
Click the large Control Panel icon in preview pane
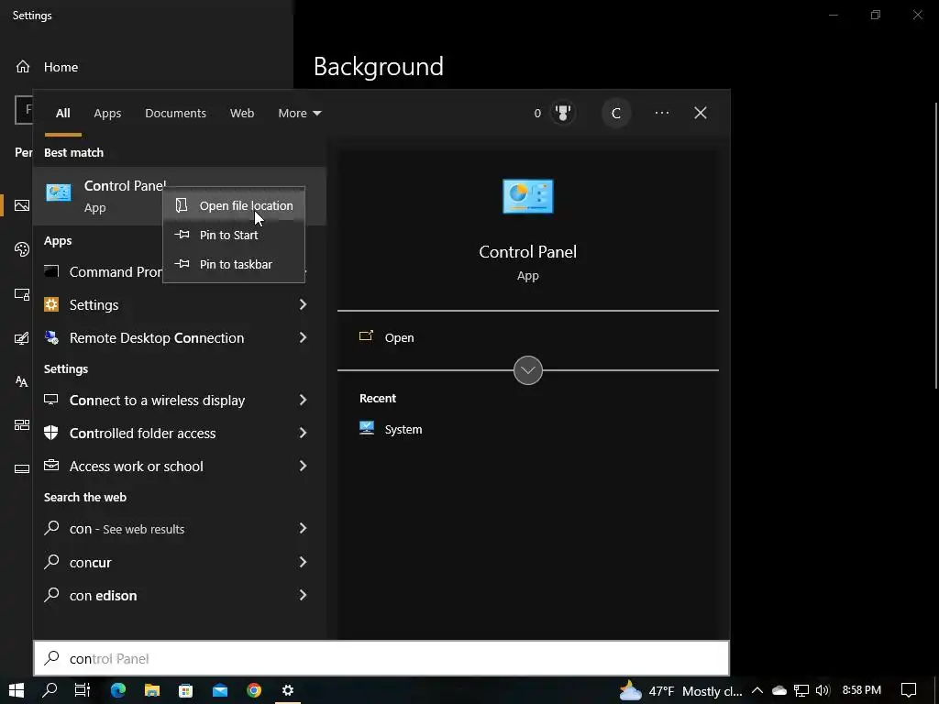(x=527, y=196)
